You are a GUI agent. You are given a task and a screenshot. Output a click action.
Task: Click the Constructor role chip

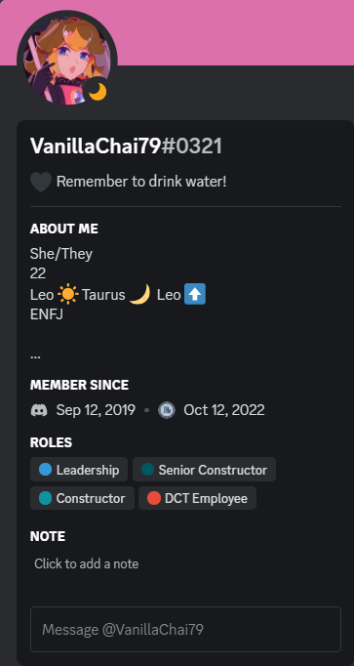82,498
